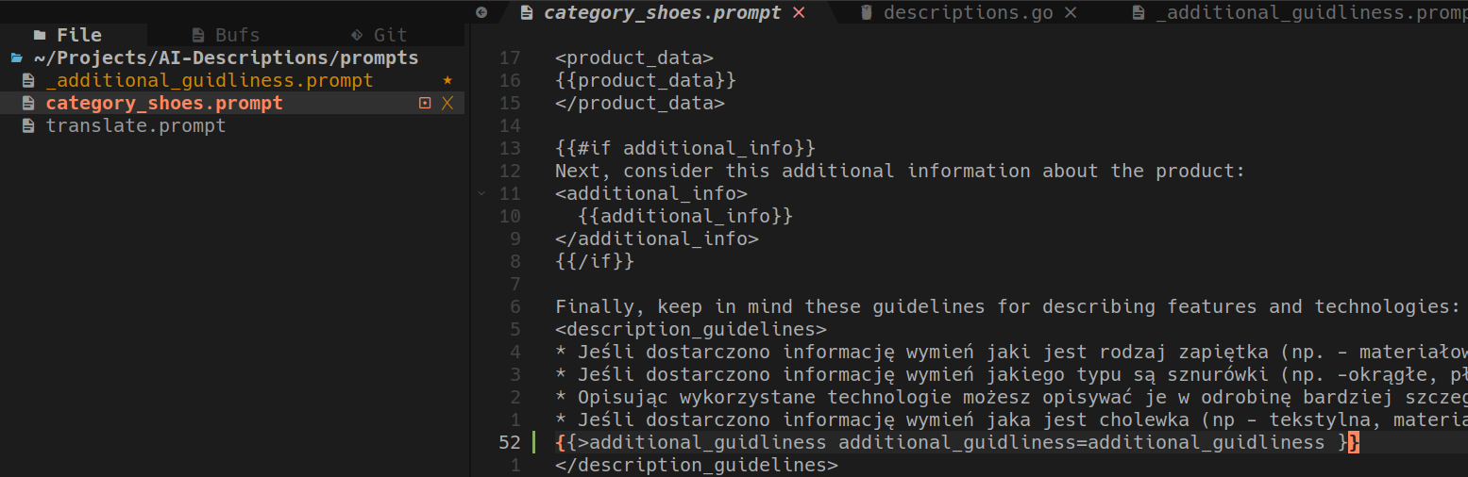Click the star marker beside _additional_guidliness.prompt
Viewport: 1468px width, 477px height.
(447, 81)
